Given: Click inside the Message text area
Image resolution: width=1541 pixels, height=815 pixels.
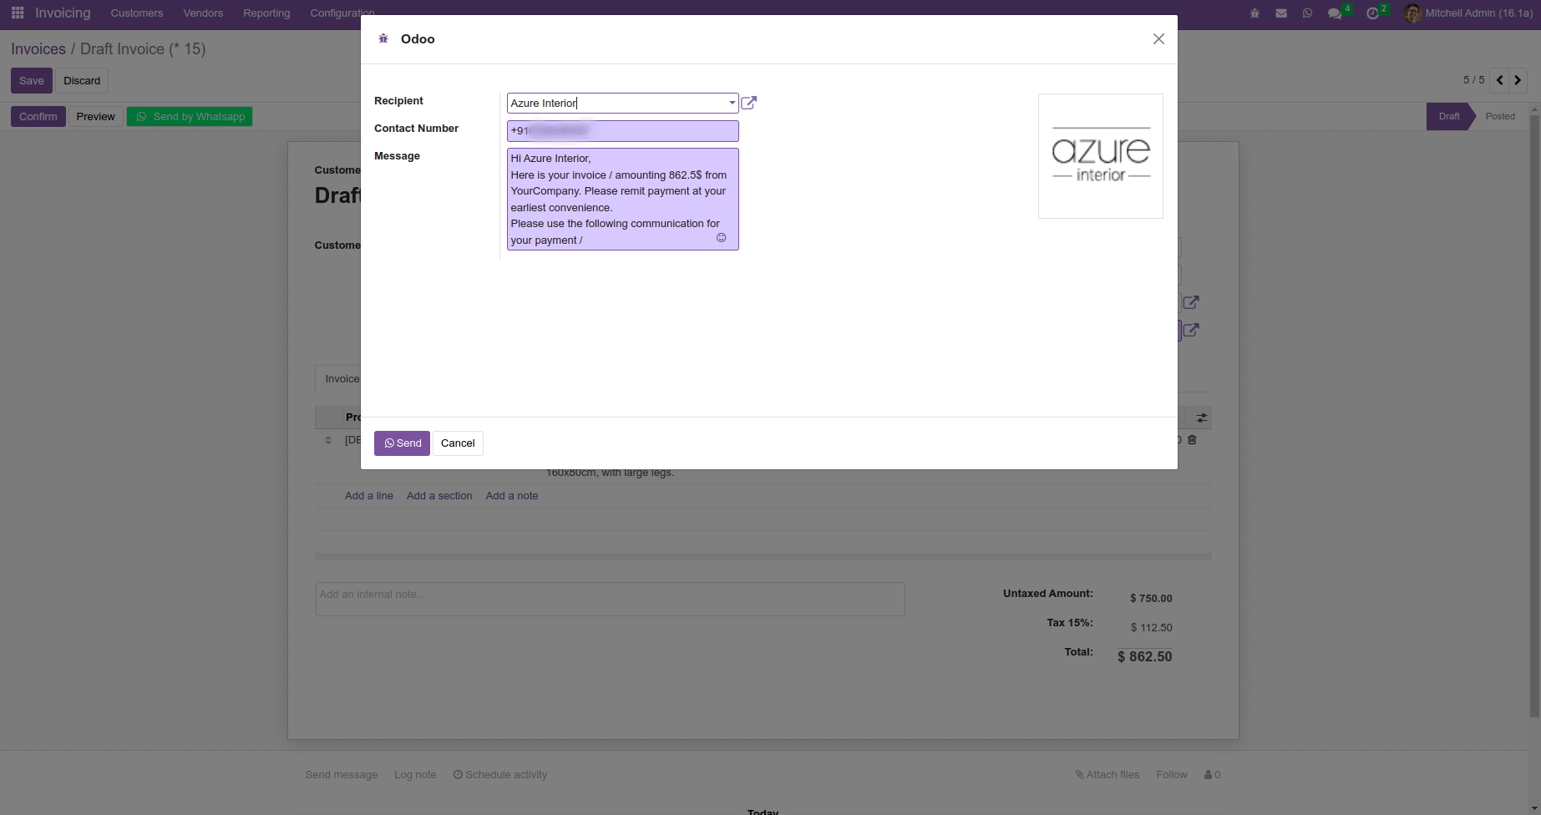Looking at the screenshot, I should point(623,199).
